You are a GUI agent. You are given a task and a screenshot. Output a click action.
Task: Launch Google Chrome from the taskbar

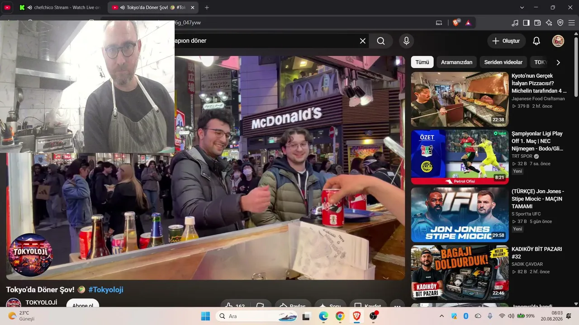[340, 316]
